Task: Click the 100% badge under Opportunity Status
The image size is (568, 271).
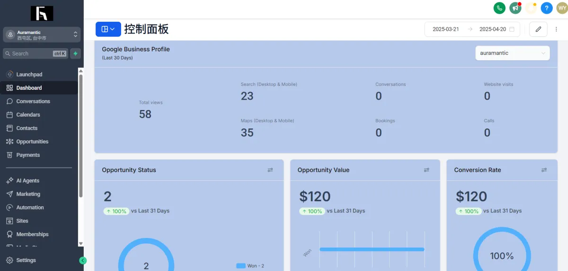Action: click(116, 211)
